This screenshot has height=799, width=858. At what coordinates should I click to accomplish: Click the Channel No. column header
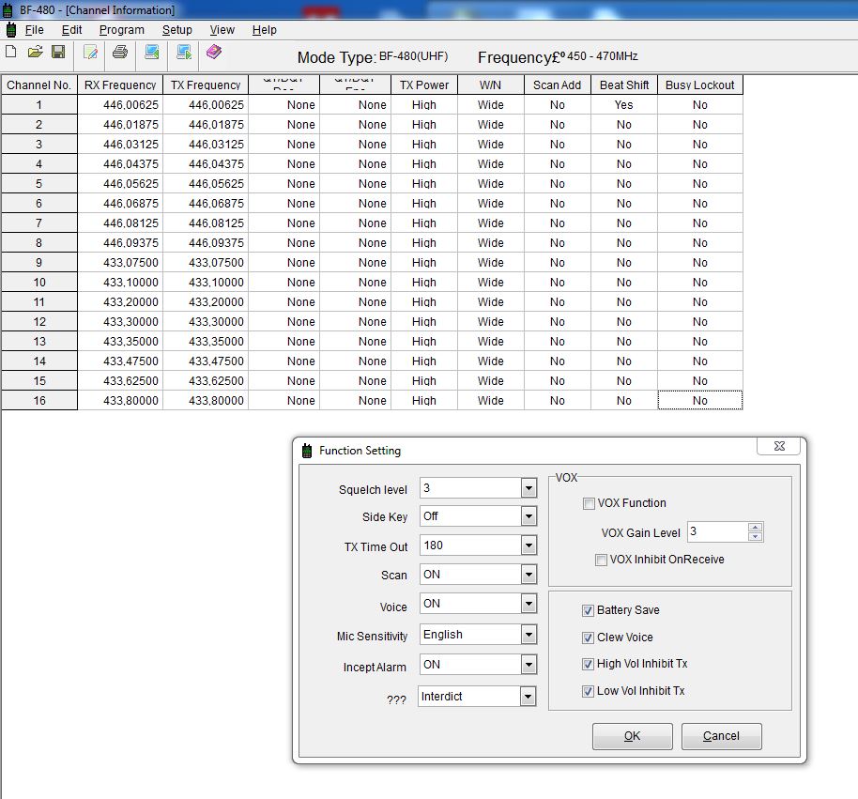(x=38, y=85)
